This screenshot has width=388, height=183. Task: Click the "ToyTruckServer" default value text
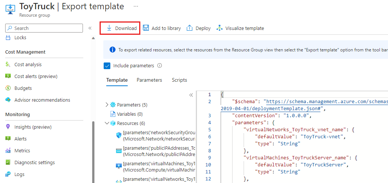pyautogui.click(x=324, y=165)
